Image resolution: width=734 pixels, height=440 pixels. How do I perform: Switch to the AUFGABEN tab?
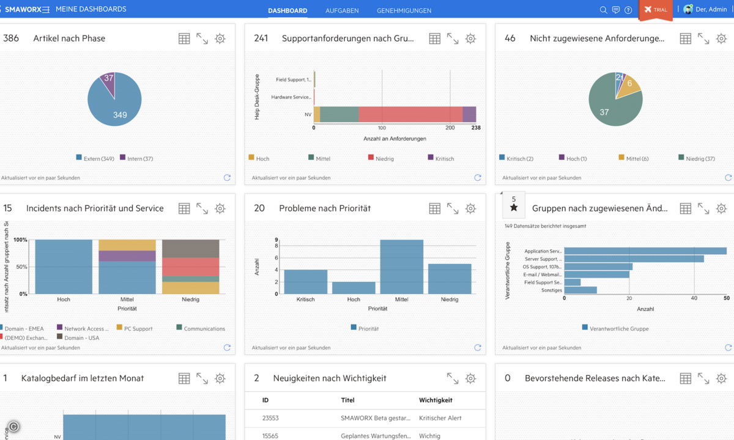342,10
